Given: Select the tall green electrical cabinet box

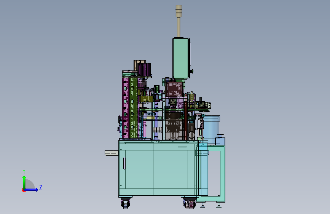Looking at the screenshot, I should [x=181, y=58].
